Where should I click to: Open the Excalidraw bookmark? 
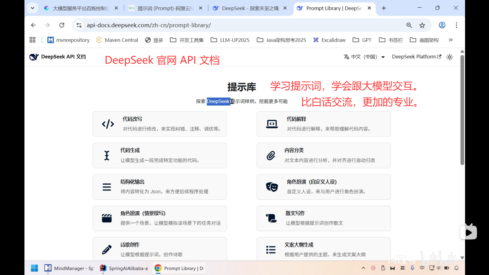click(329, 40)
